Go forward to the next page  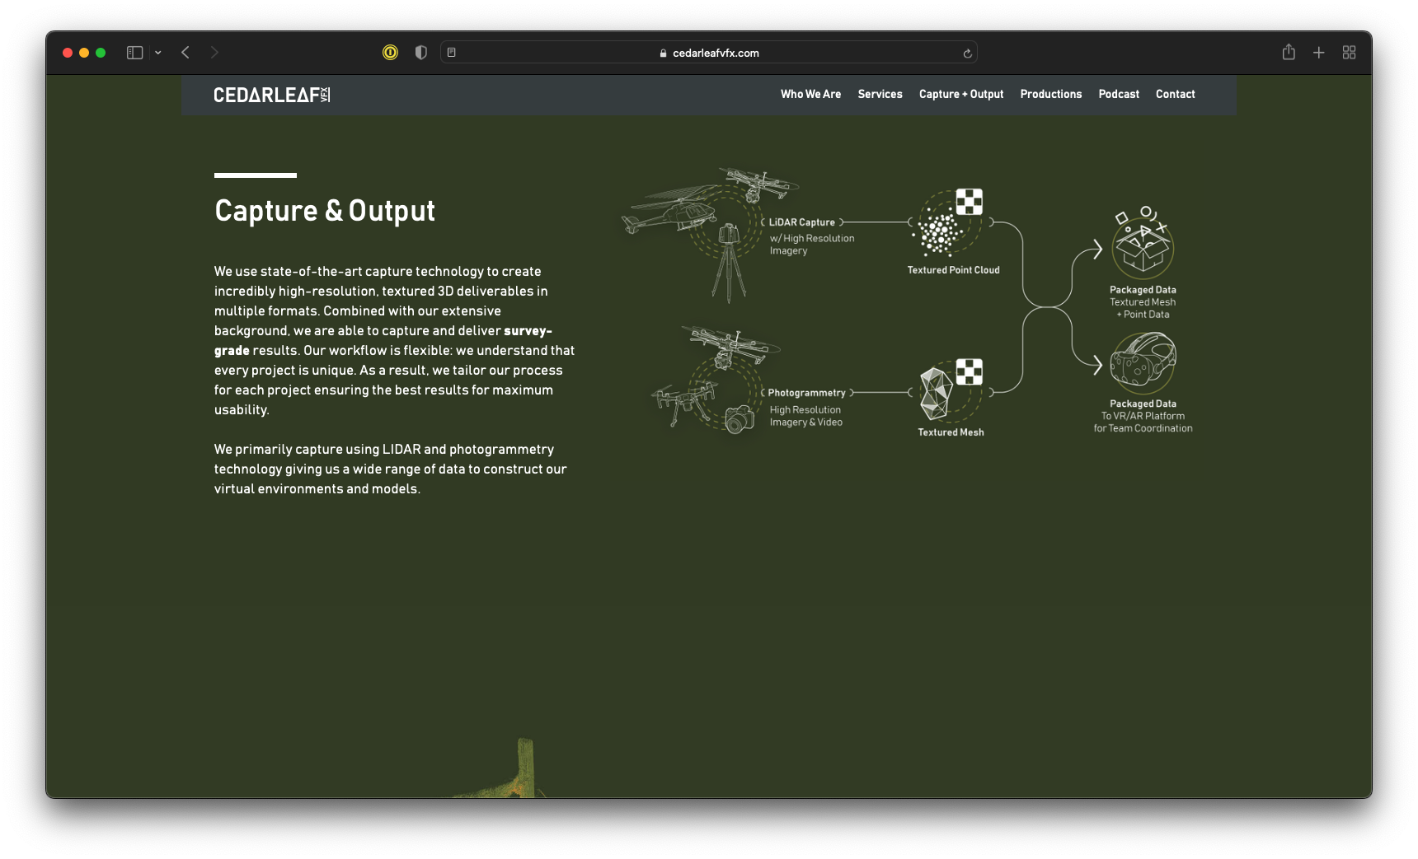pos(214,53)
